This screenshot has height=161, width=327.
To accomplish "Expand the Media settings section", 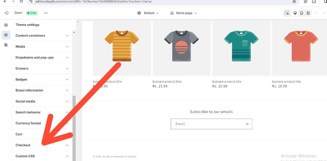I will point(42,47).
